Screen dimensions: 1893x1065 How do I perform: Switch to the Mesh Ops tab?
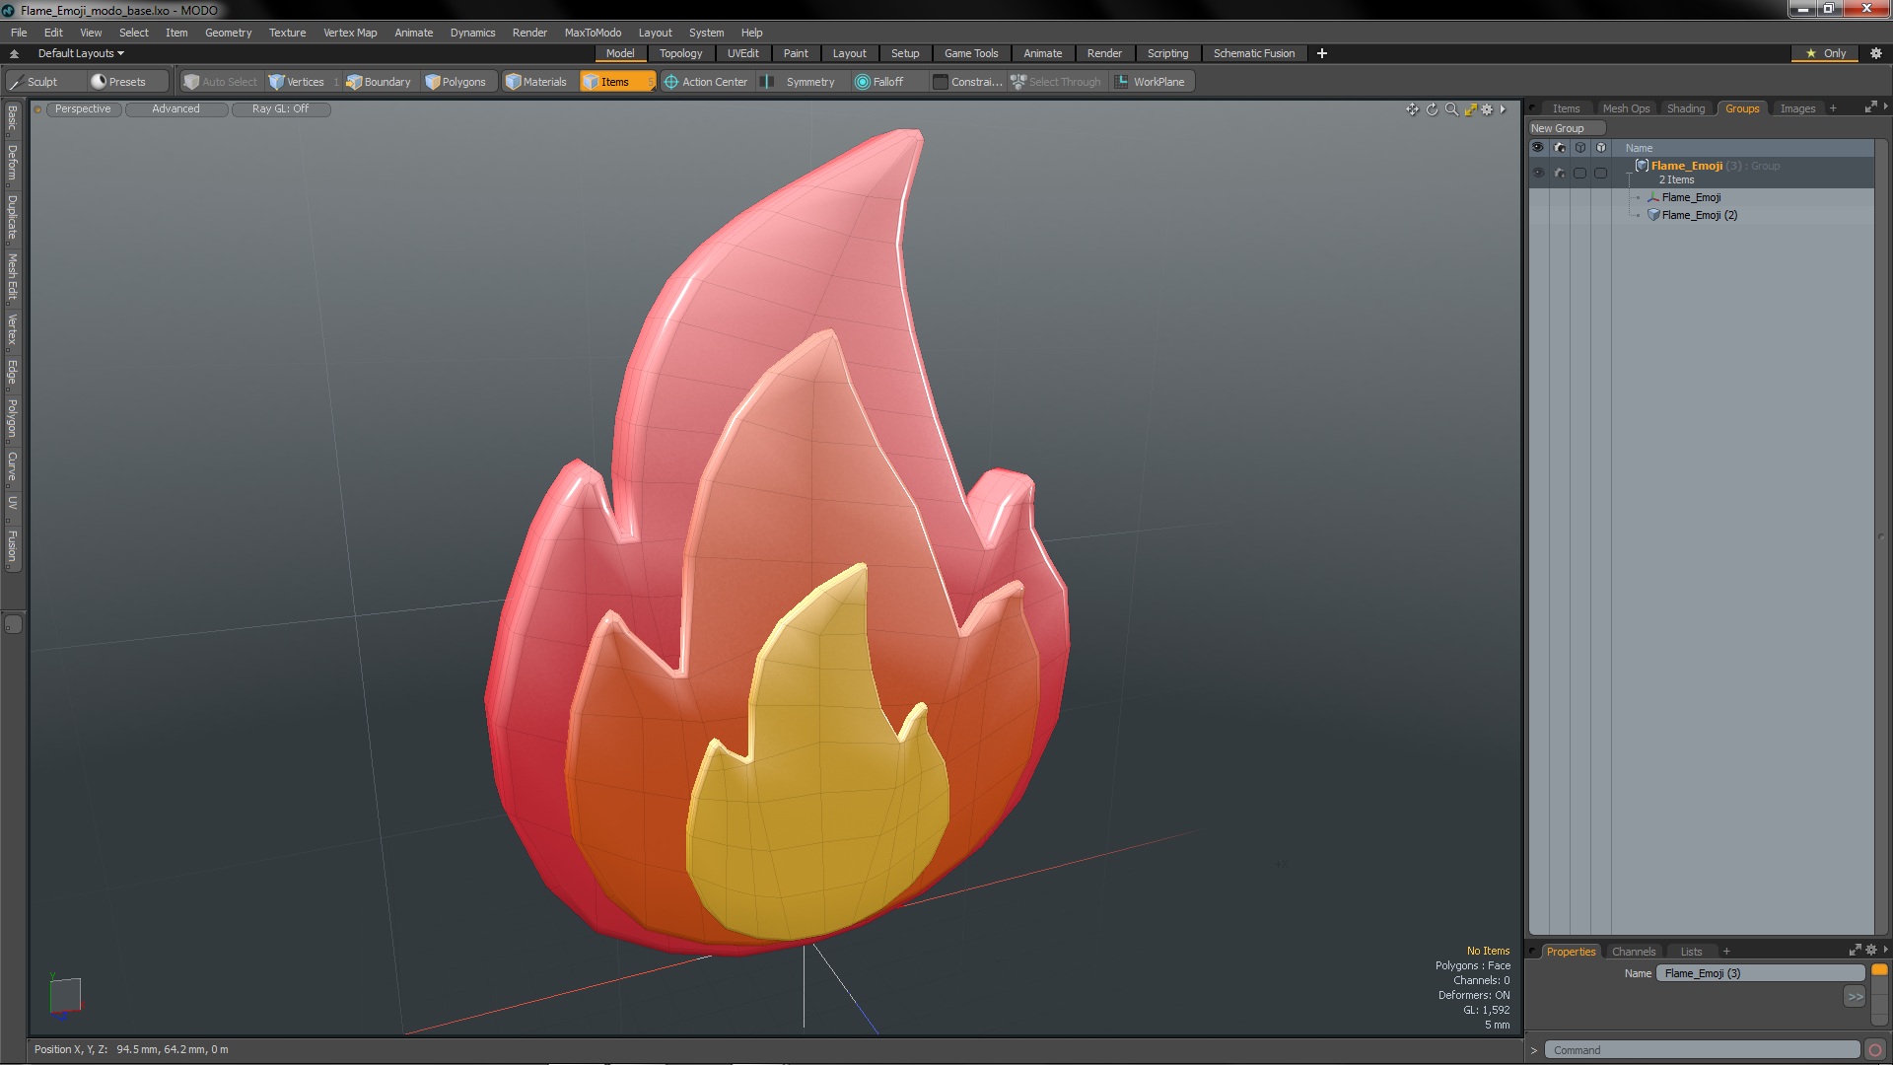coord(1625,108)
